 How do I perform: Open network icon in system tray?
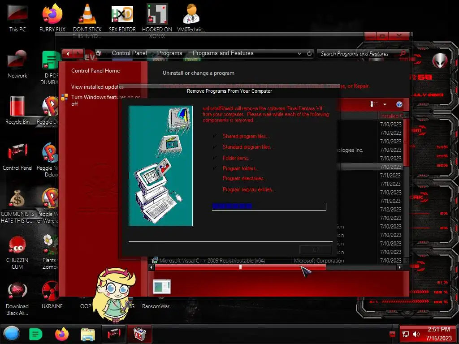pyautogui.click(x=406, y=334)
